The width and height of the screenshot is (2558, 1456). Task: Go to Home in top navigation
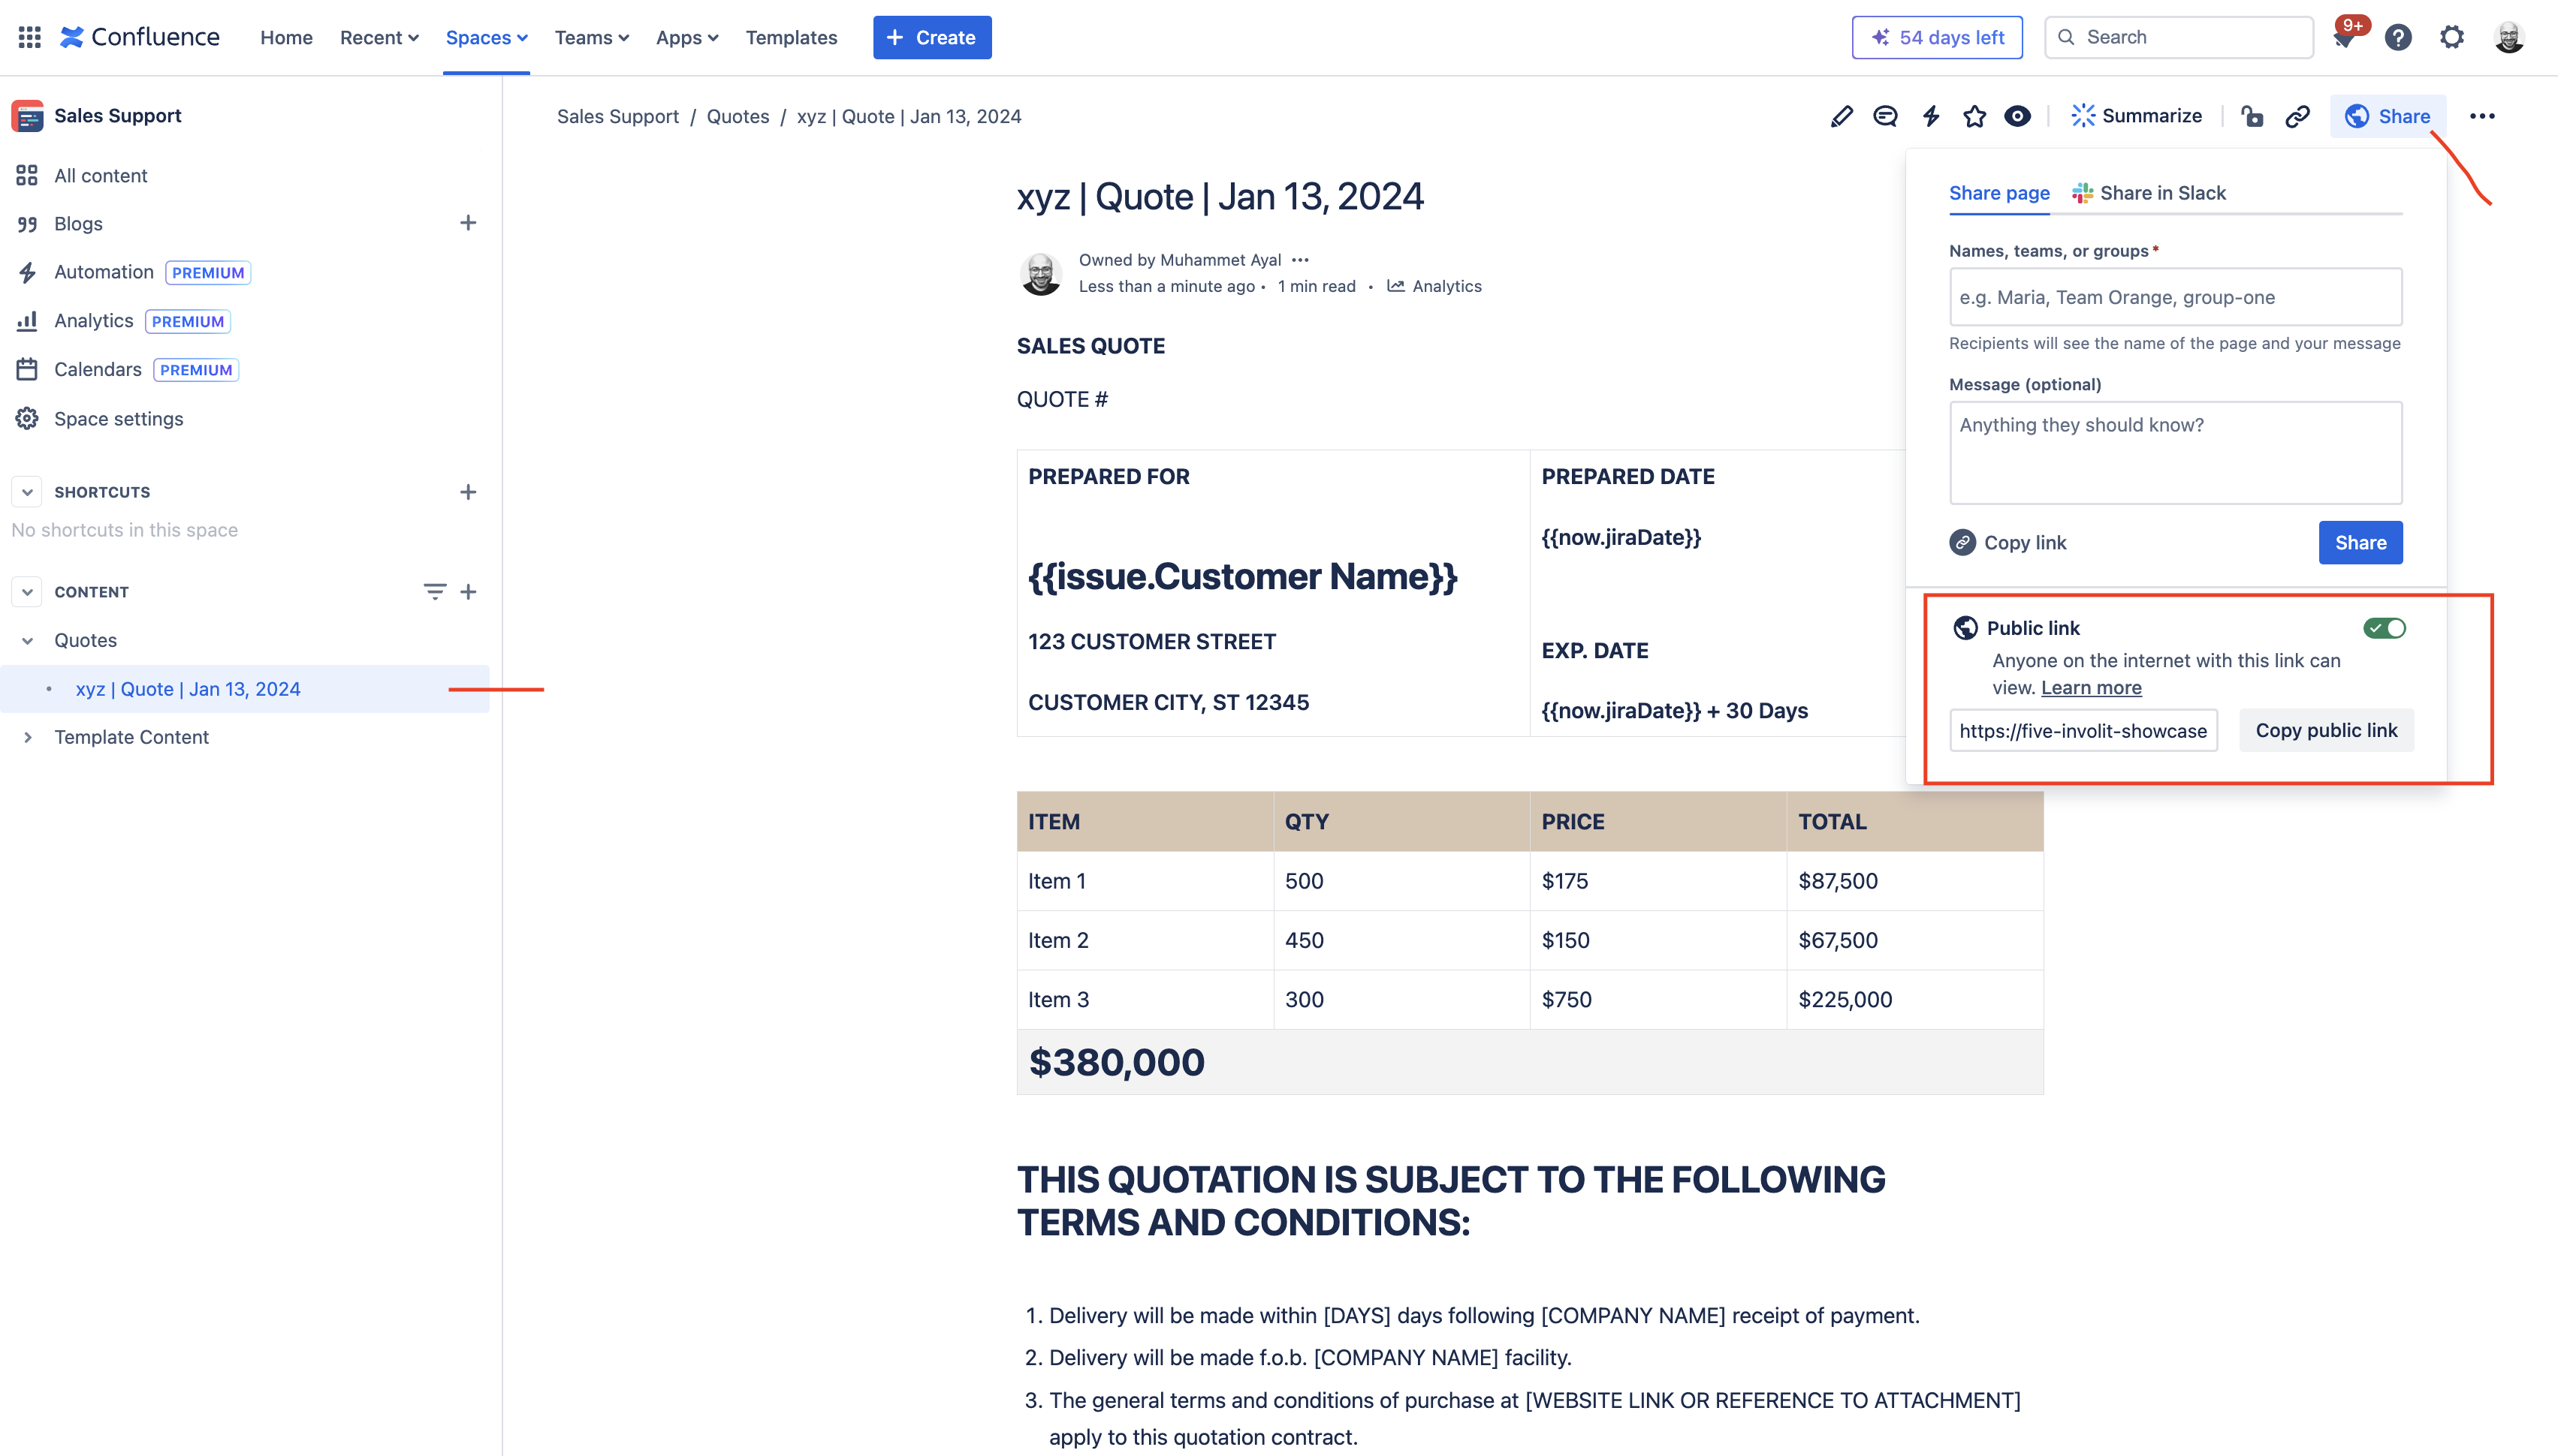click(x=286, y=38)
